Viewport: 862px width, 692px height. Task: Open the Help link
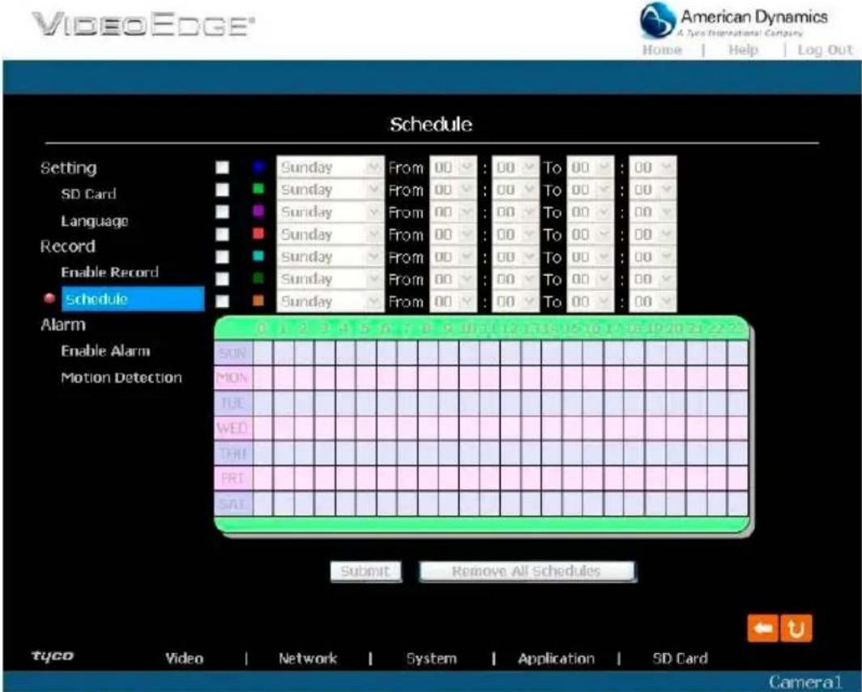click(743, 50)
